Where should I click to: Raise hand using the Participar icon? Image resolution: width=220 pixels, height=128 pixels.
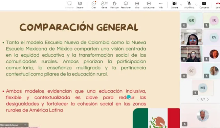coord(115,3)
